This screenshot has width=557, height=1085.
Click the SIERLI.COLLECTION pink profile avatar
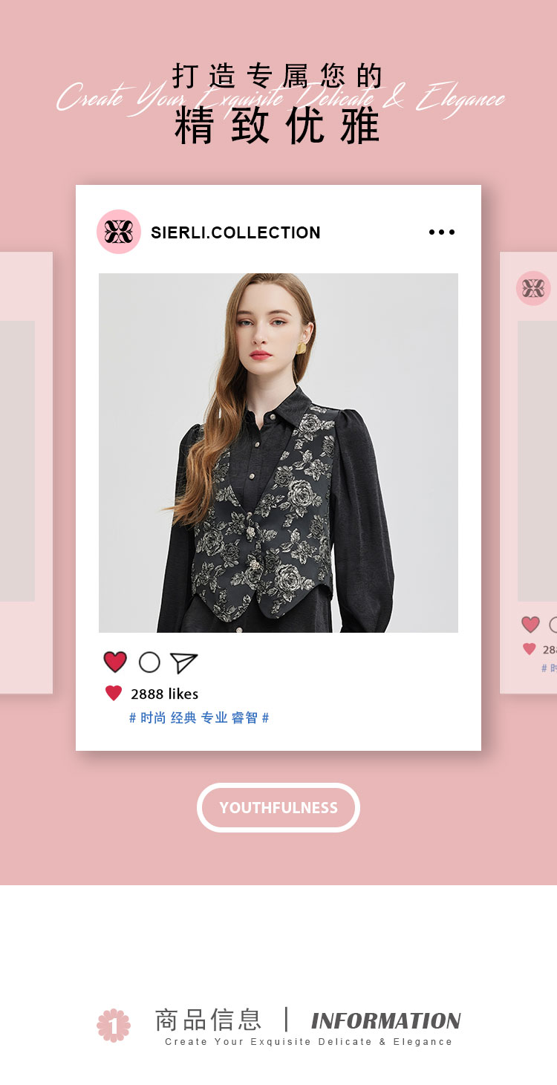tap(119, 232)
